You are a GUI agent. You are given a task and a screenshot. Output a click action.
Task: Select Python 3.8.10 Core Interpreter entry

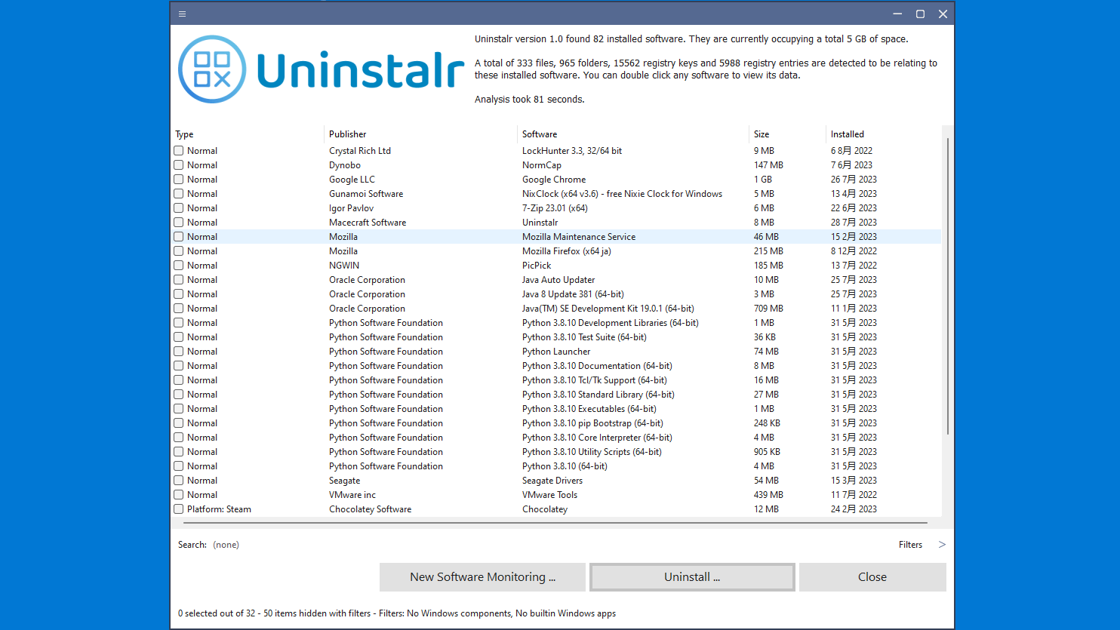597,438
